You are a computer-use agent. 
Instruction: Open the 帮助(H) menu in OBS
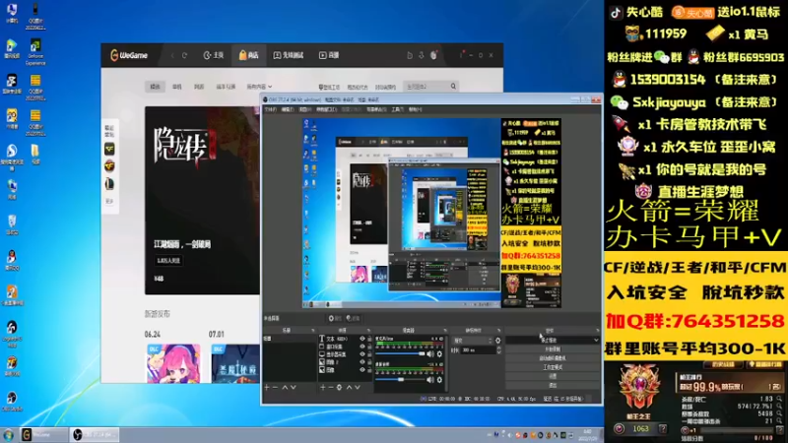tap(415, 109)
